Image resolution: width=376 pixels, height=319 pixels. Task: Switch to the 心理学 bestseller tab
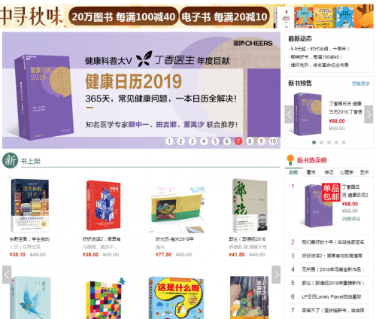point(347,172)
